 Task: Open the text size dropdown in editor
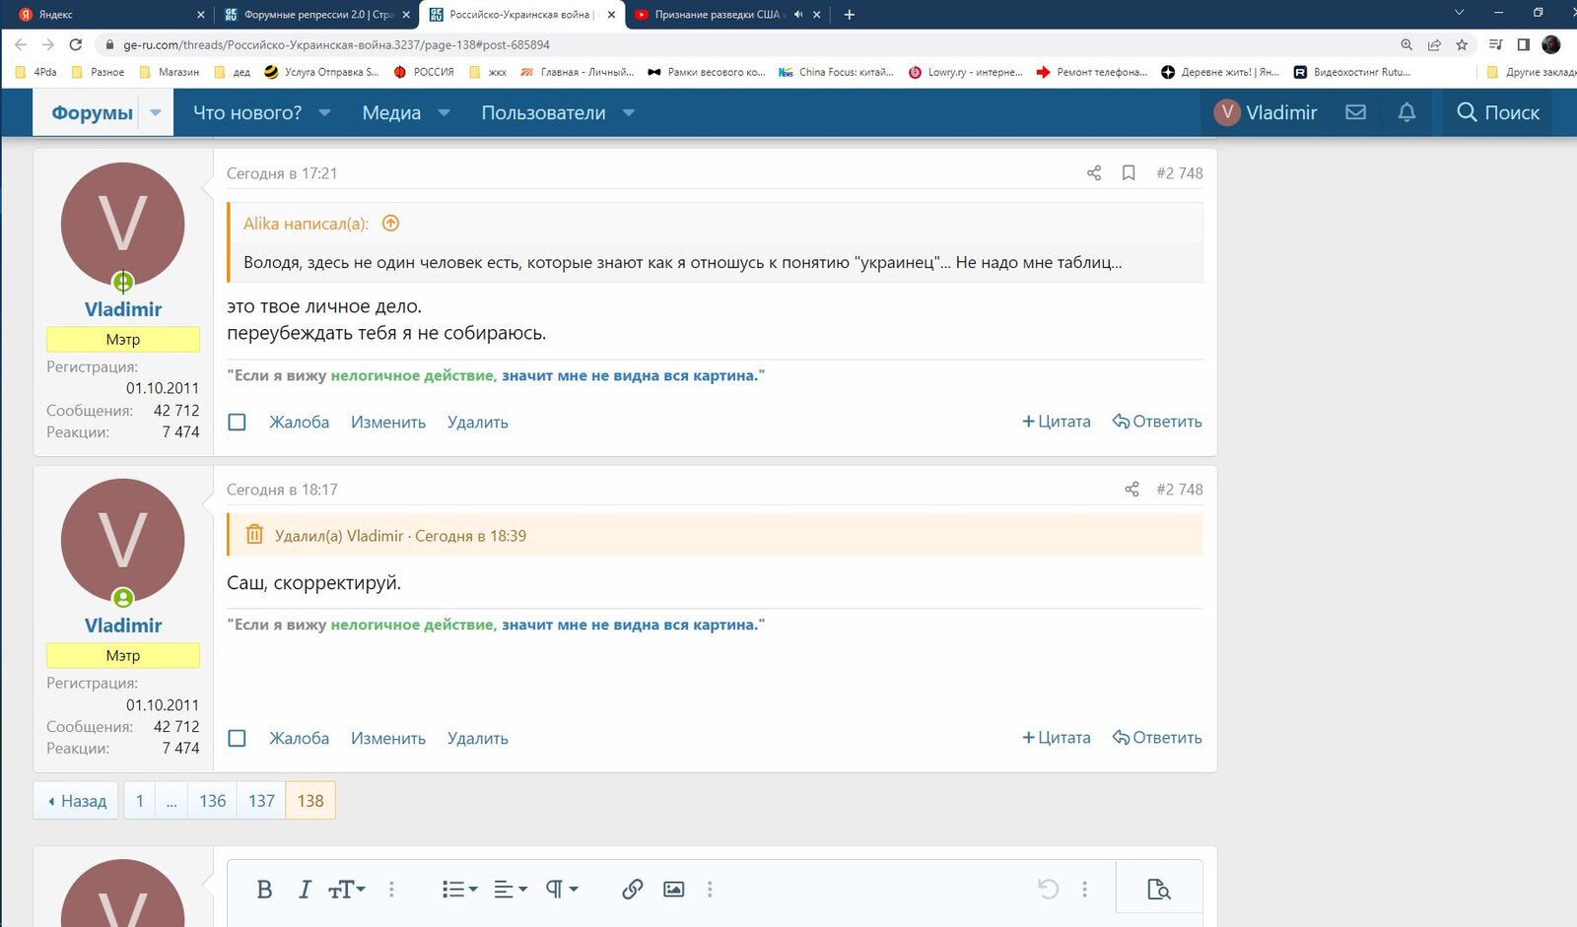coord(346,890)
